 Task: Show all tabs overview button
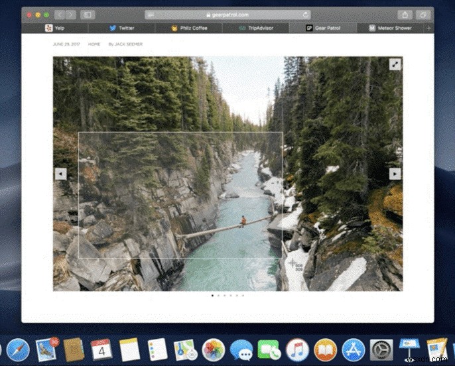423,15
